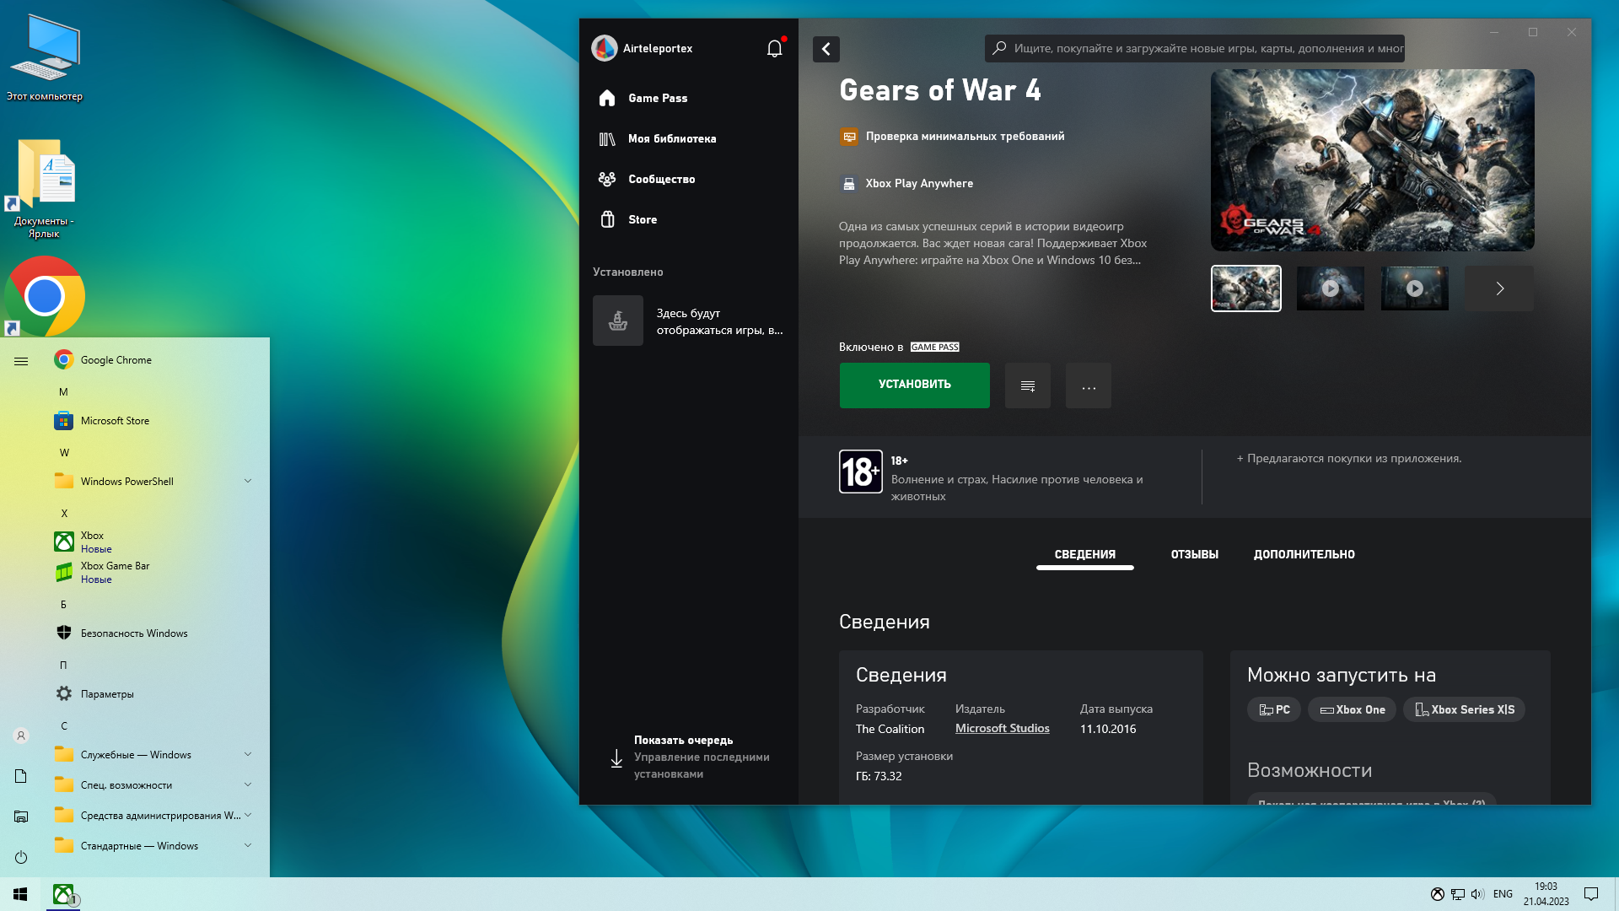
Task: Switch to the СВЕДЕНИЯ tab
Action: click(x=1084, y=554)
